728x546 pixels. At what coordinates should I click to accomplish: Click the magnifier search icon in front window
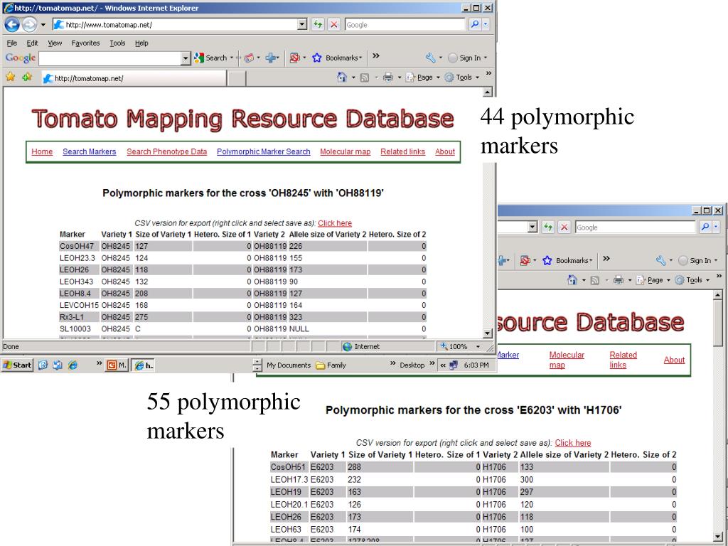coord(474,25)
